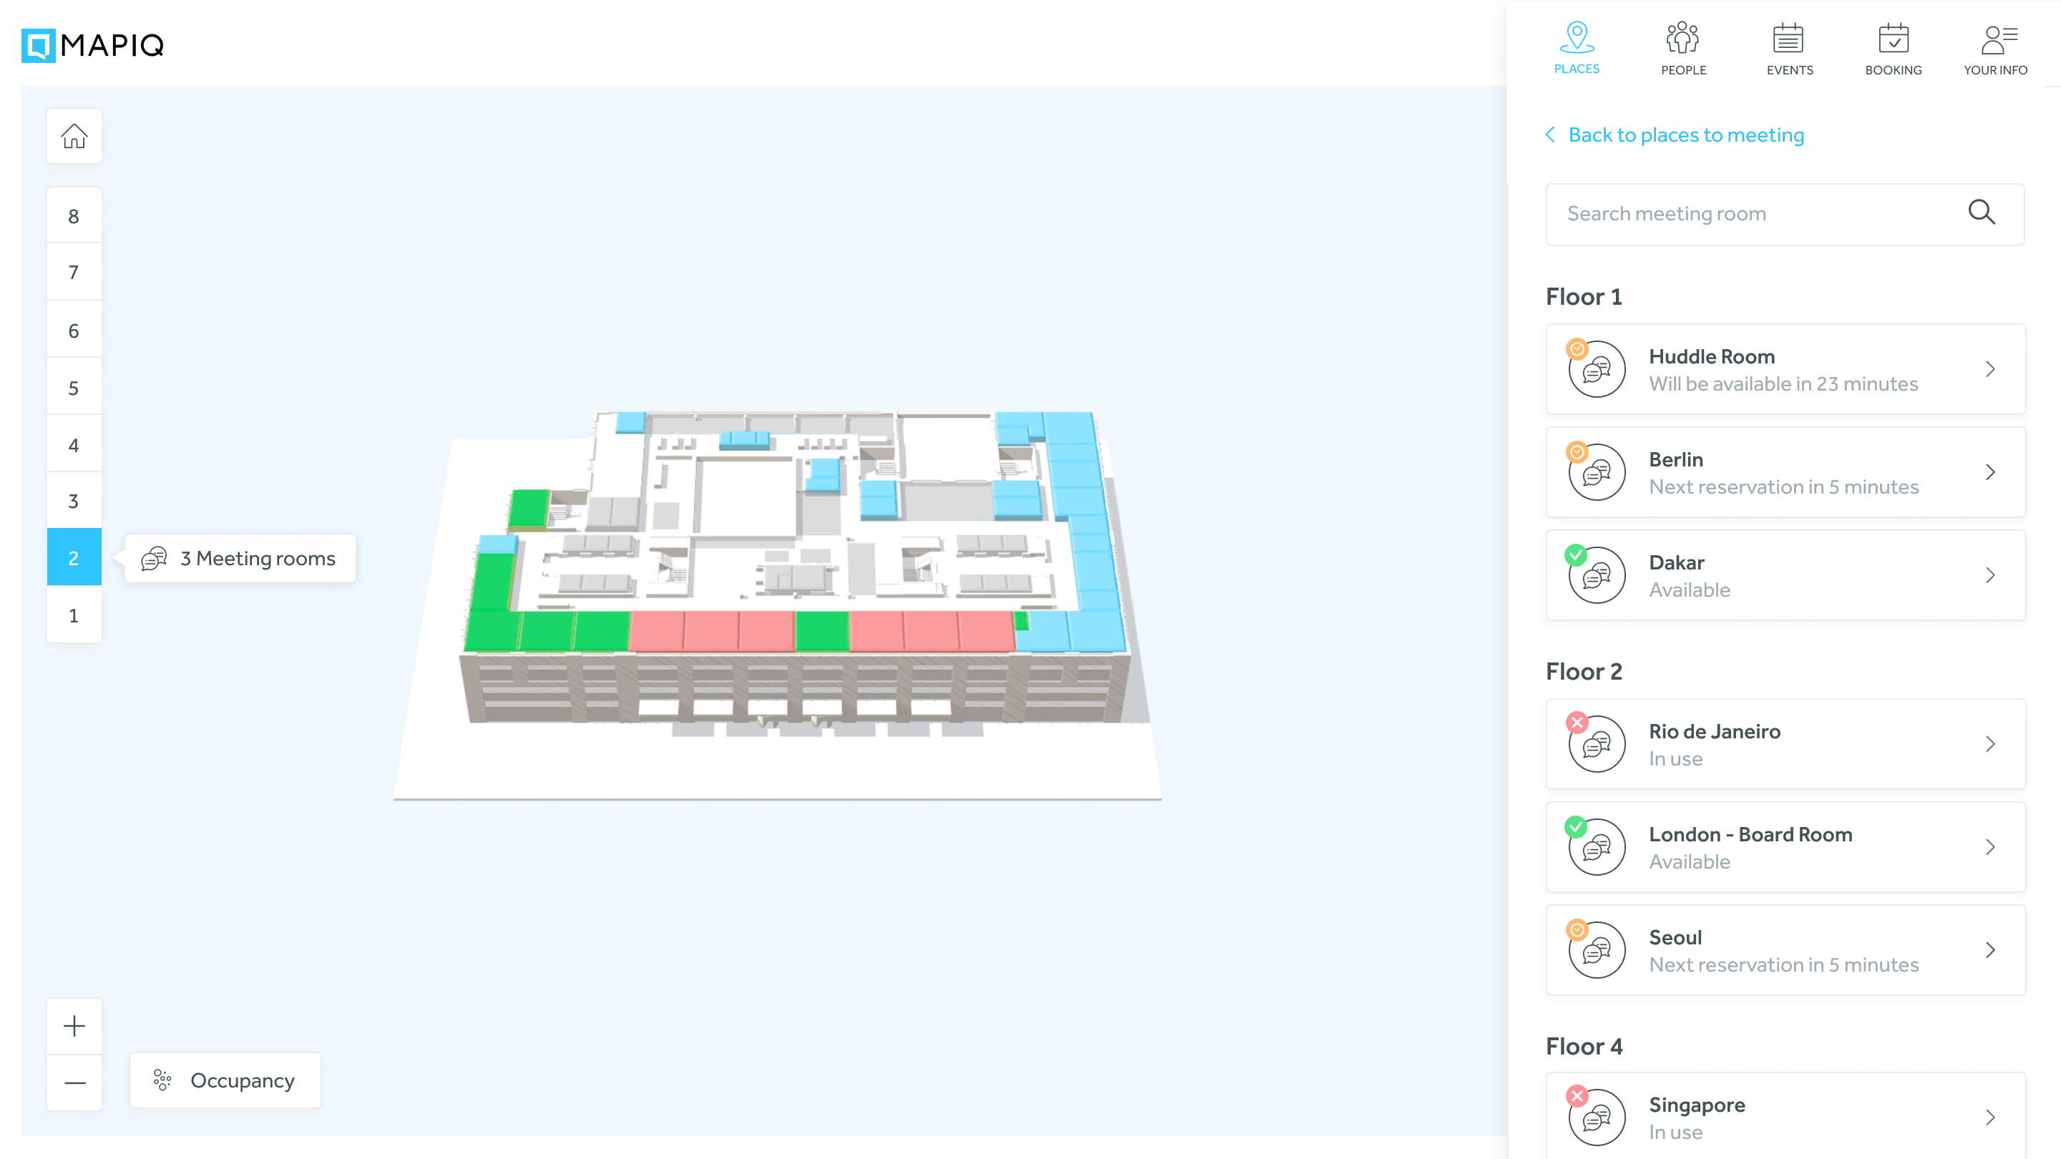
Task: Go to home view of the map
Action: pyautogui.click(x=74, y=136)
